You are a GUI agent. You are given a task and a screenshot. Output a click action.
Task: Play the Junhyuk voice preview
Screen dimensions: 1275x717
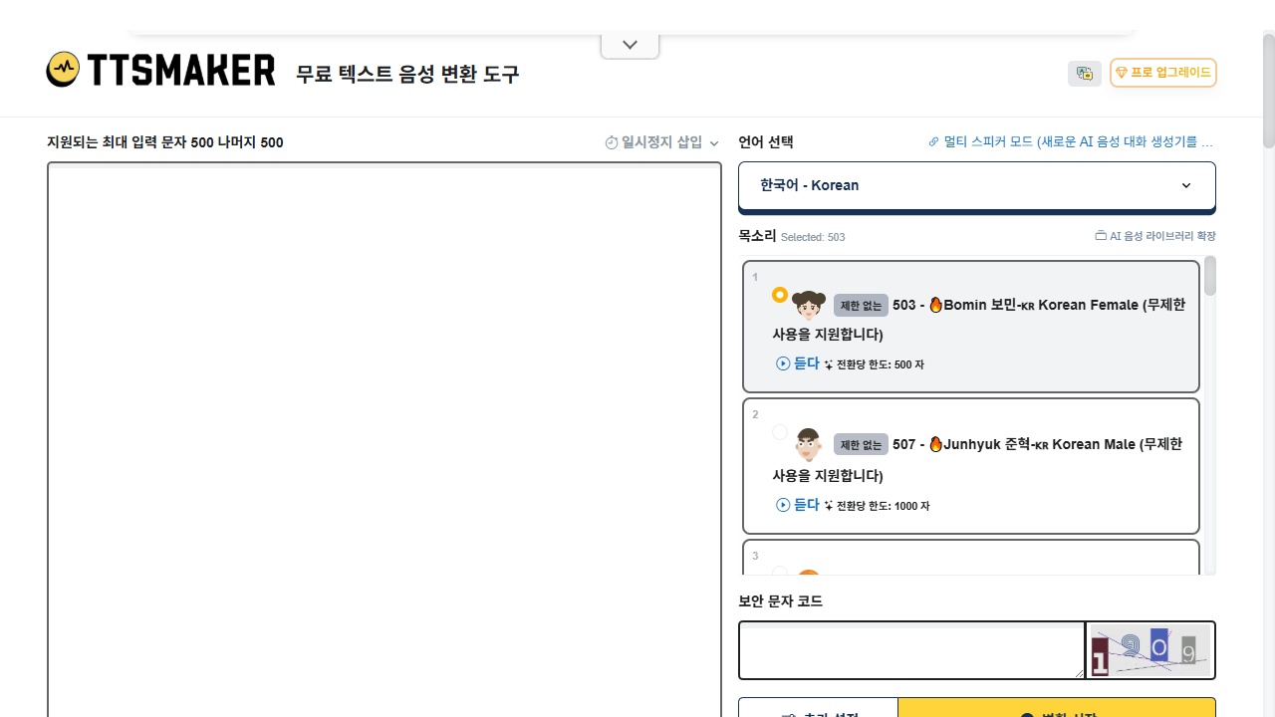coord(797,505)
